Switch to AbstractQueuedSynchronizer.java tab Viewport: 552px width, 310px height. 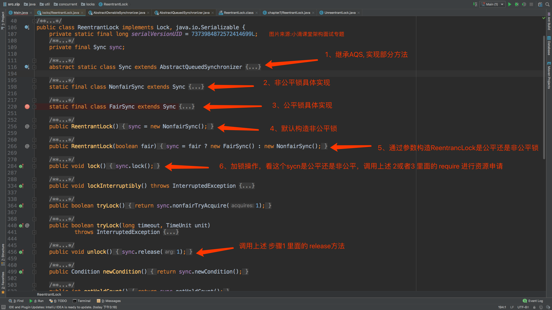tap(184, 13)
